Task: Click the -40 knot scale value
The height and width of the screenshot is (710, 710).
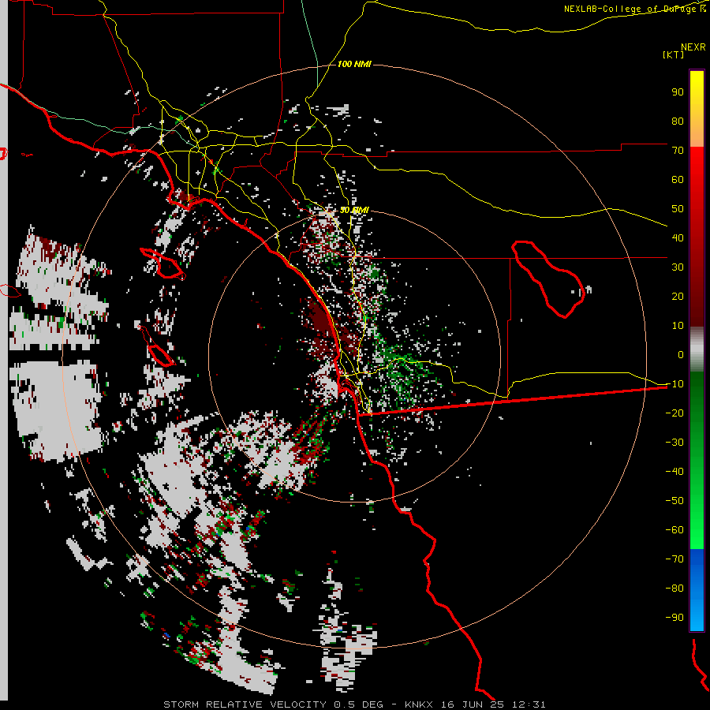Action: click(674, 472)
